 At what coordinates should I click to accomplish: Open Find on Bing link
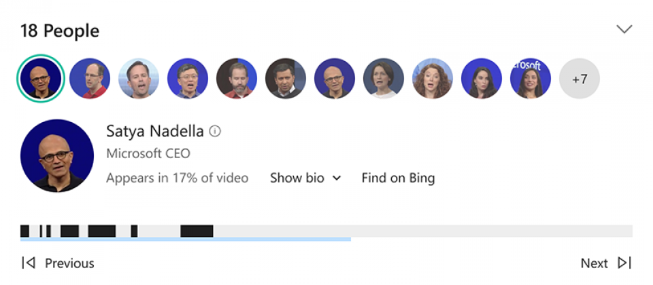click(398, 178)
